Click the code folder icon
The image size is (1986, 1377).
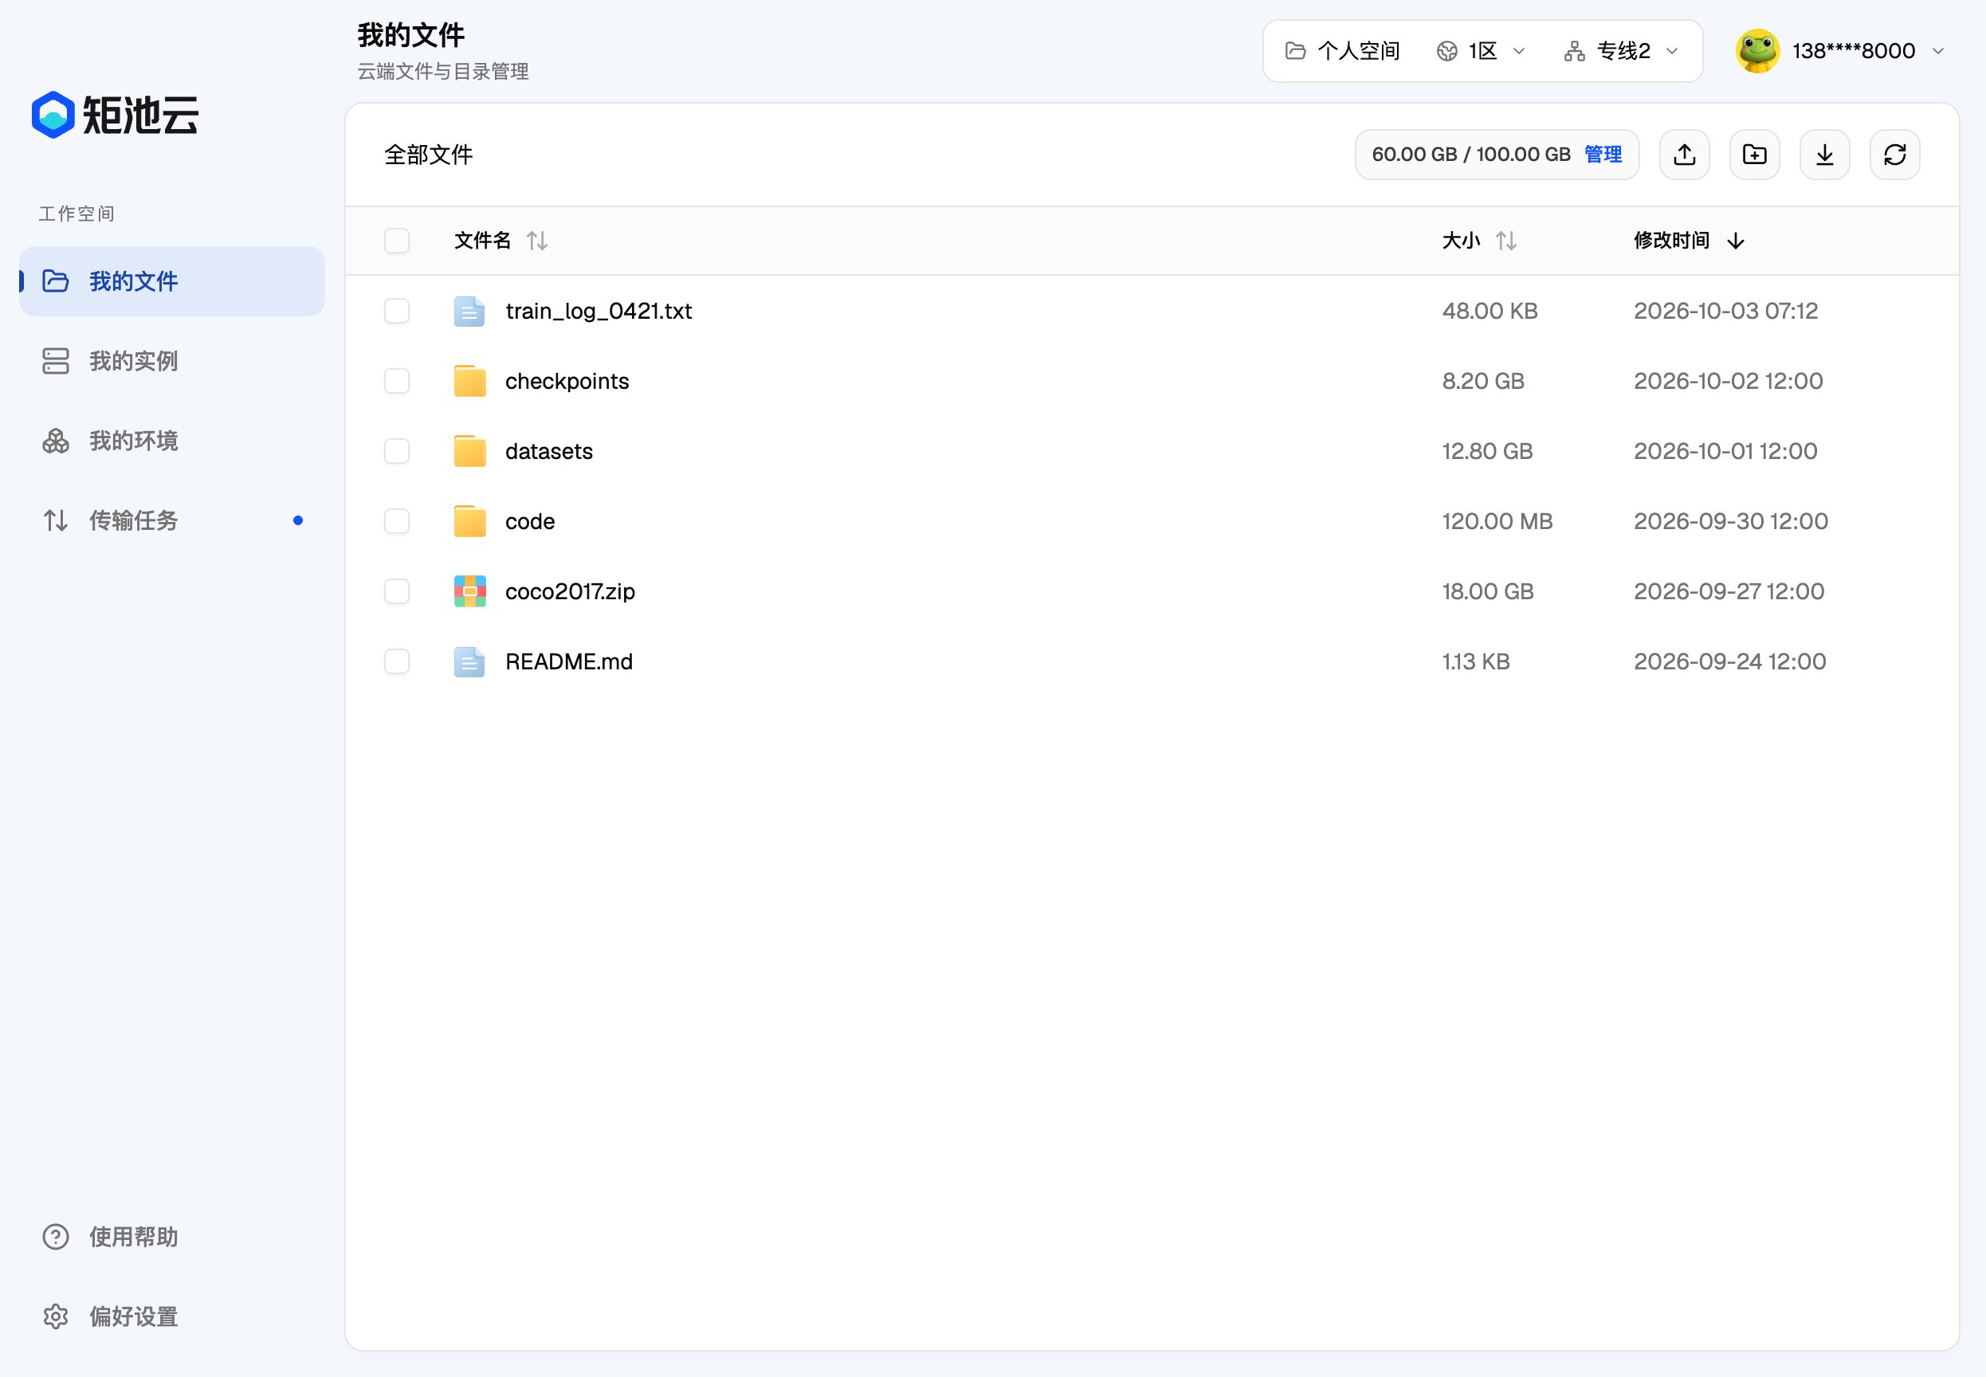[x=469, y=522]
